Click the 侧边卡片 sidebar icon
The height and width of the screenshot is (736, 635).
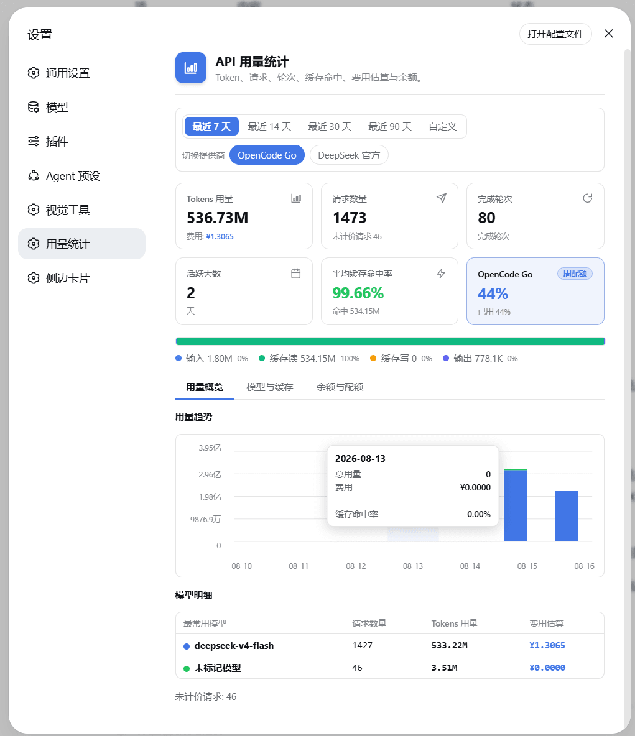pyautogui.click(x=34, y=278)
